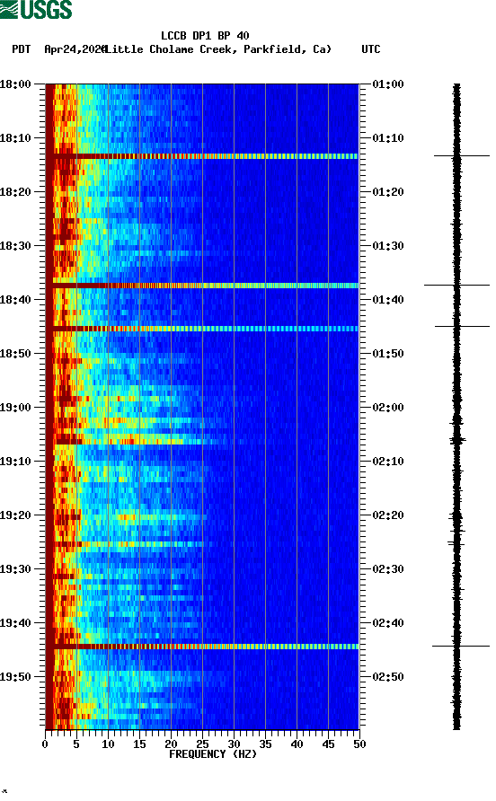496x801 pixels.
Task: Click the seismogram event tick near 01:37 UTC
Action: tap(456, 285)
